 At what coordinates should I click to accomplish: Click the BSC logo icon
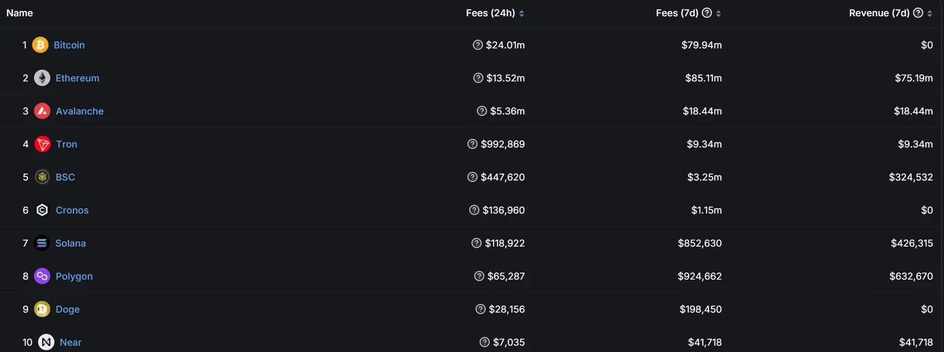pyautogui.click(x=42, y=177)
